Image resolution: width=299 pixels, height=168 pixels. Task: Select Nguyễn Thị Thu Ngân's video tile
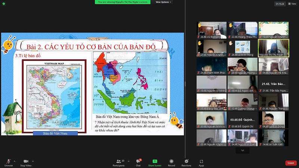pyautogui.click(x=273, y=48)
